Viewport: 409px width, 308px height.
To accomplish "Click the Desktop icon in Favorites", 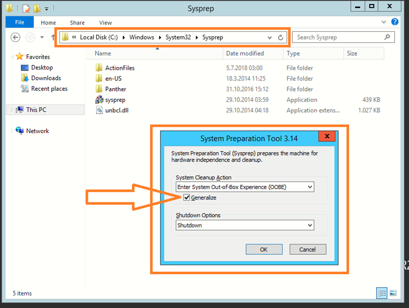I will (25, 68).
